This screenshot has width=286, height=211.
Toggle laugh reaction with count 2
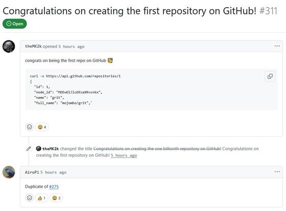(56, 198)
